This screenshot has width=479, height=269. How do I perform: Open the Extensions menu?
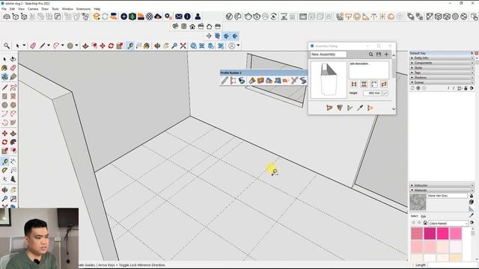point(83,9)
